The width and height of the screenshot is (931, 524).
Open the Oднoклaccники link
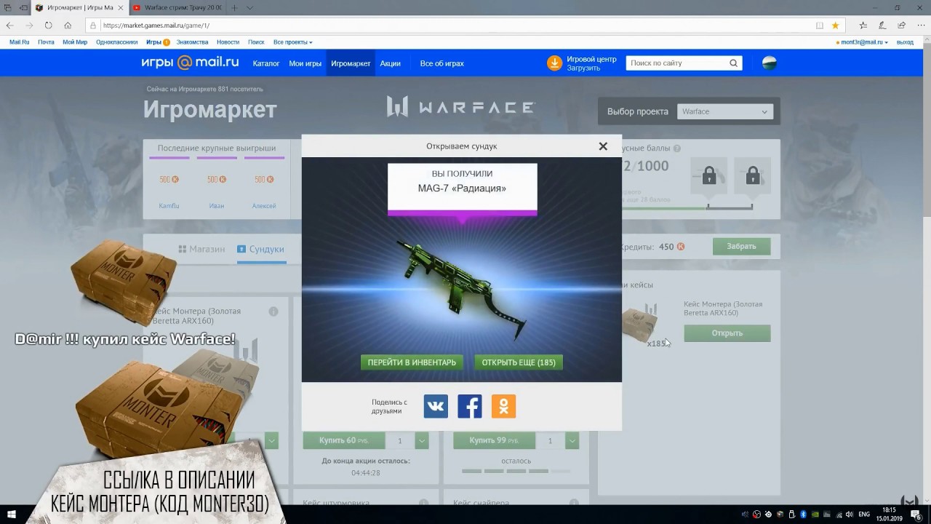pyautogui.click(x=116, y=42)
